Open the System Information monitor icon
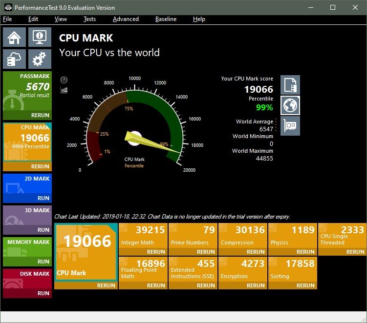 point(40,37)
